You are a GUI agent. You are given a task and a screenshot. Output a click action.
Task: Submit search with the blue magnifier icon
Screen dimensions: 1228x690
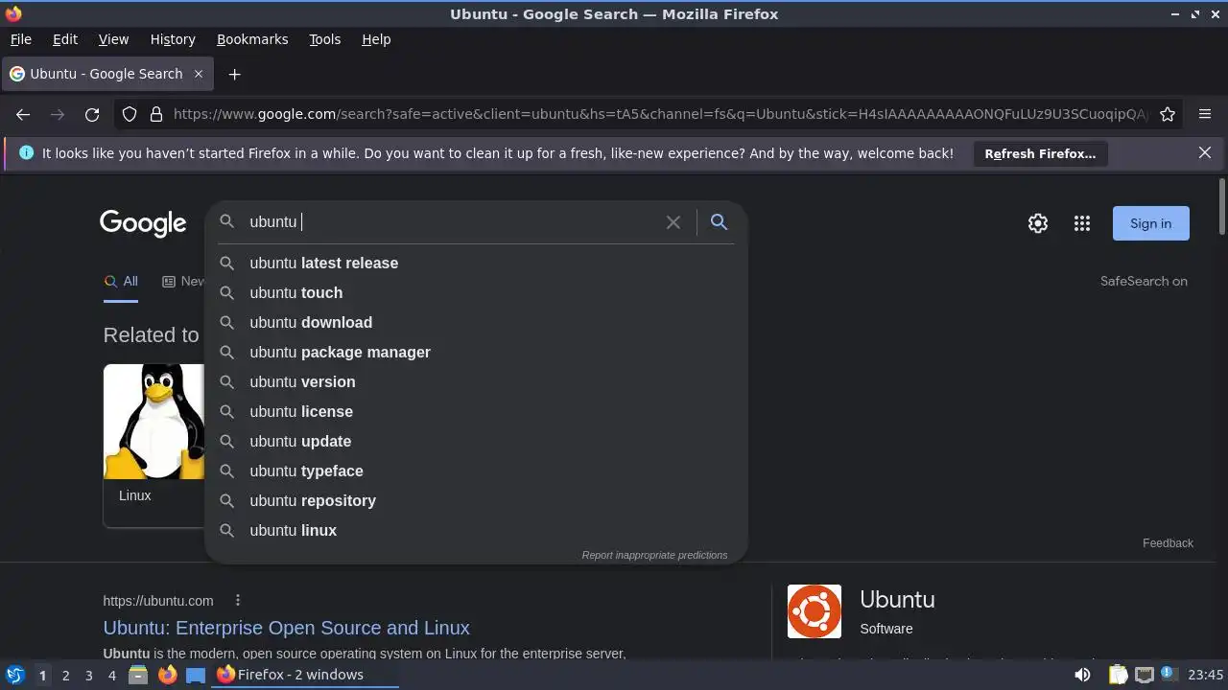tap(719, 222)
